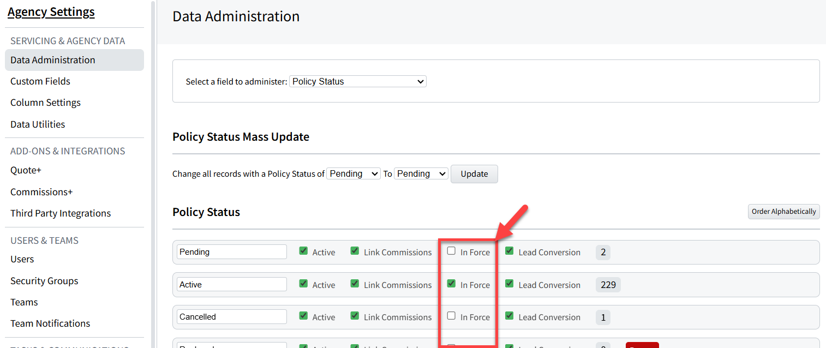Click the Pending status name field
826x348 pixels.
[x=232, y=252]
